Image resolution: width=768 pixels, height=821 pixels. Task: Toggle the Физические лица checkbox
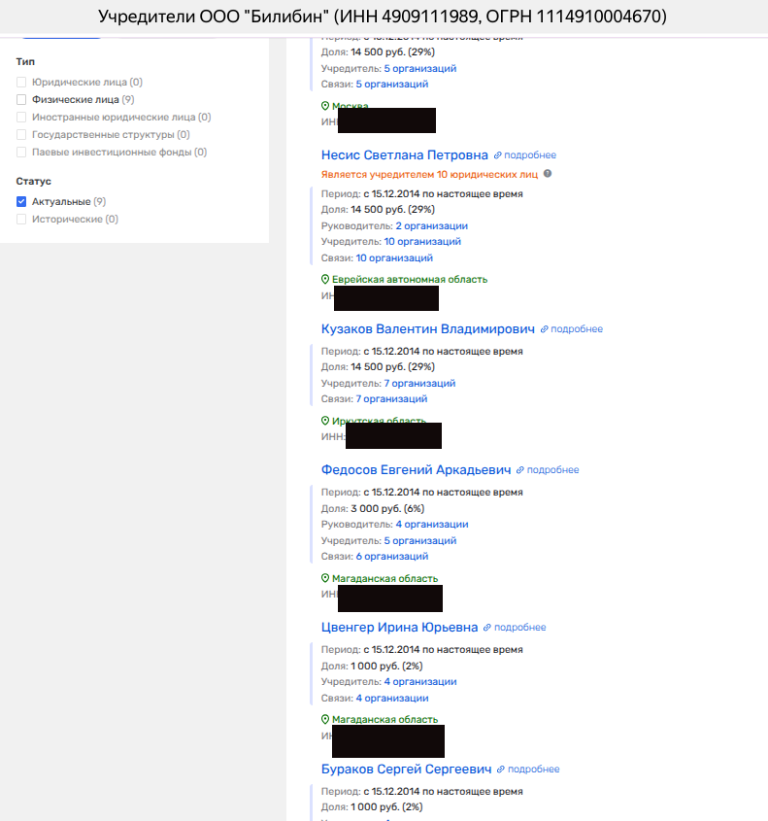click(x=21, y=99)
